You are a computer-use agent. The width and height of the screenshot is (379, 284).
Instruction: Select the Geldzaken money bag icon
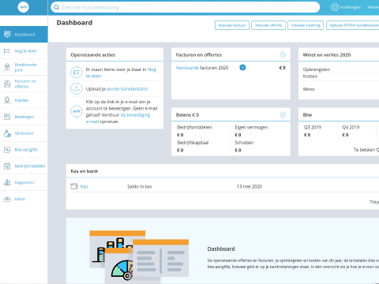point(7,133)
